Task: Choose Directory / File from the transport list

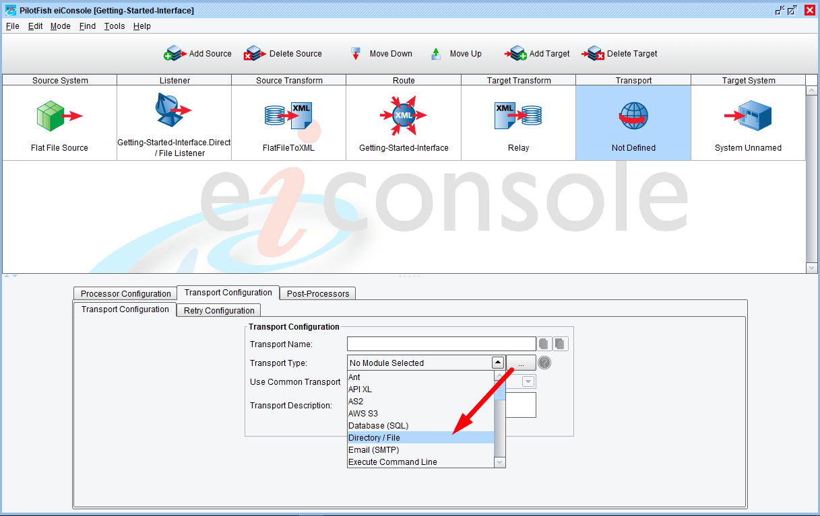Action: (x=420, y=438)
